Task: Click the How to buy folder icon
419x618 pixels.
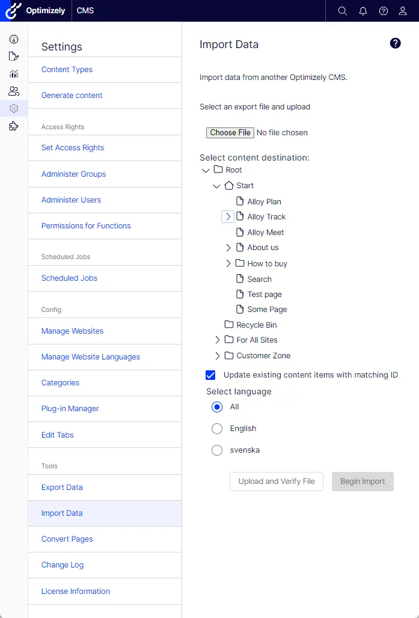Action: (x=240, y=263)
